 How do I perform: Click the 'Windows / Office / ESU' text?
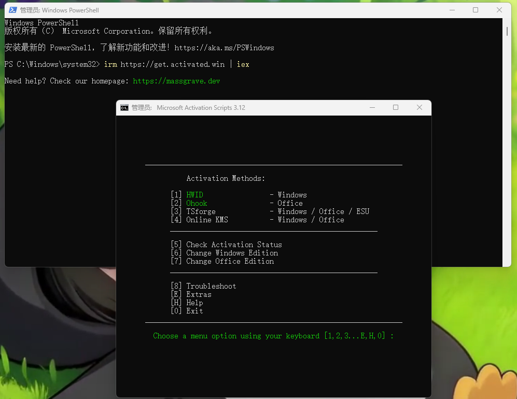tap(324, 211)
